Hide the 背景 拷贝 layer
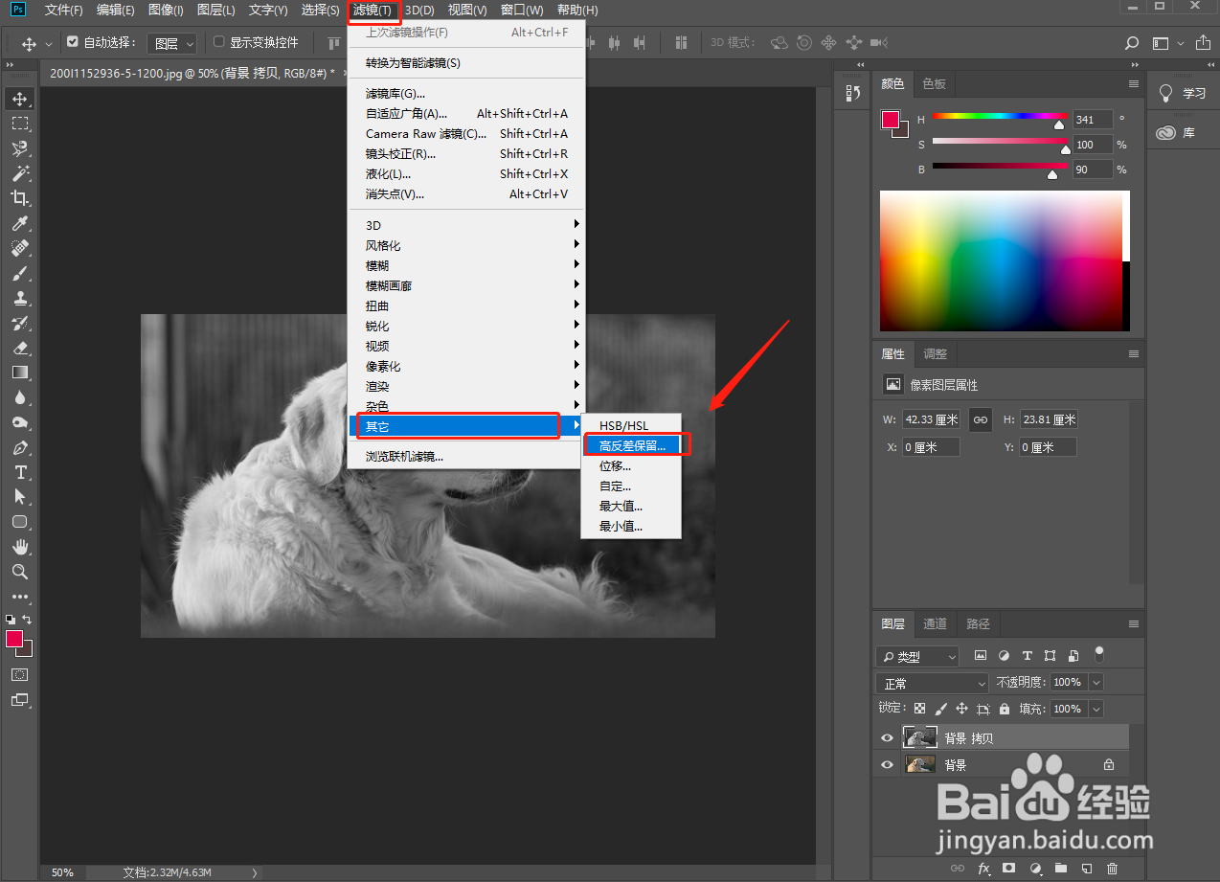 (x=887, y=737)
